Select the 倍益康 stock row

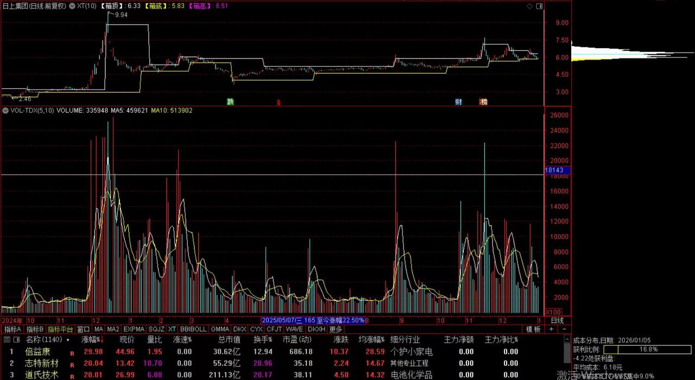tap(282, 351)
